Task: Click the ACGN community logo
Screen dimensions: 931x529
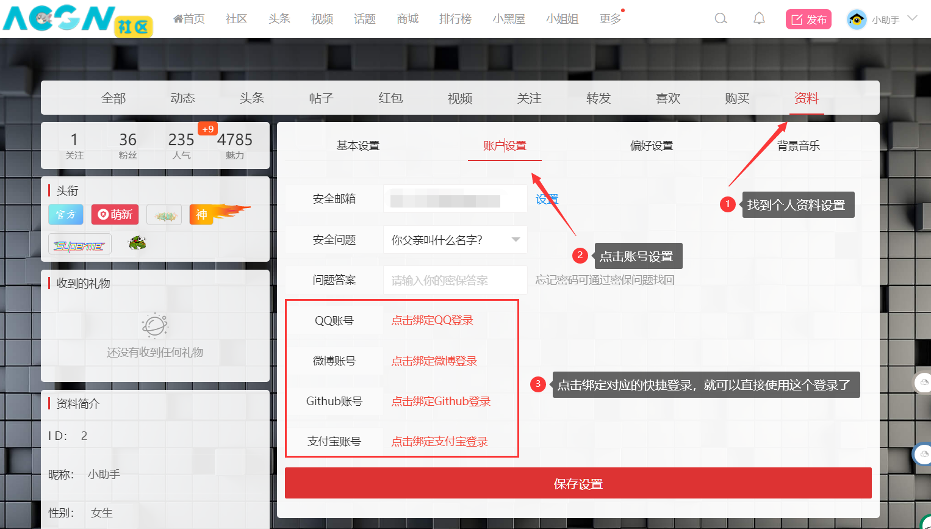Action: [77, 20]
